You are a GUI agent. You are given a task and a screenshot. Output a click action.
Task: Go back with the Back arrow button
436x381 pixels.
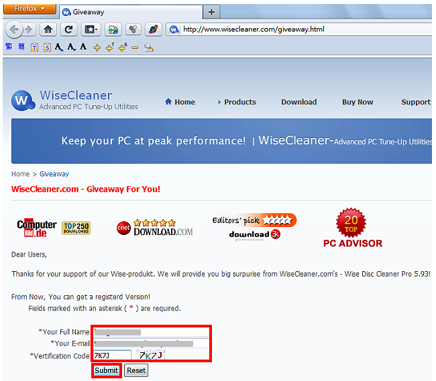[13, 29]
